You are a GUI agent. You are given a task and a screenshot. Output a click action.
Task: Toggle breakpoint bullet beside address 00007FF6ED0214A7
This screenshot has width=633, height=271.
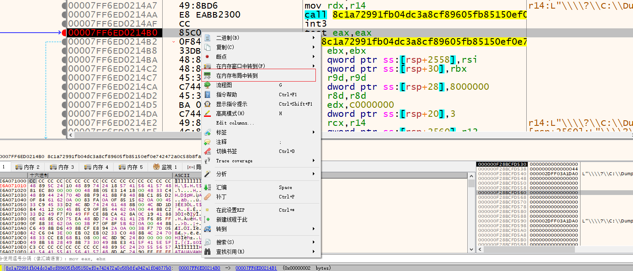click(x=64, y=6)
